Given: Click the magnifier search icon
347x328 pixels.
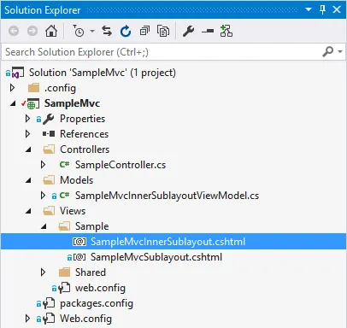Looking at the screenshot, I should 328,51.
